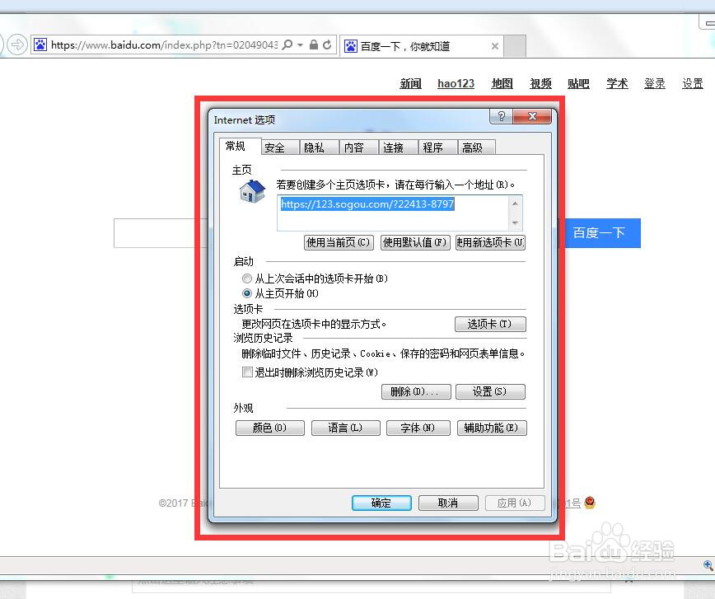The width and height of the screenshot is (715, 599).
Task: Click the security lock icon in address bar
Action: click(314, 44)
